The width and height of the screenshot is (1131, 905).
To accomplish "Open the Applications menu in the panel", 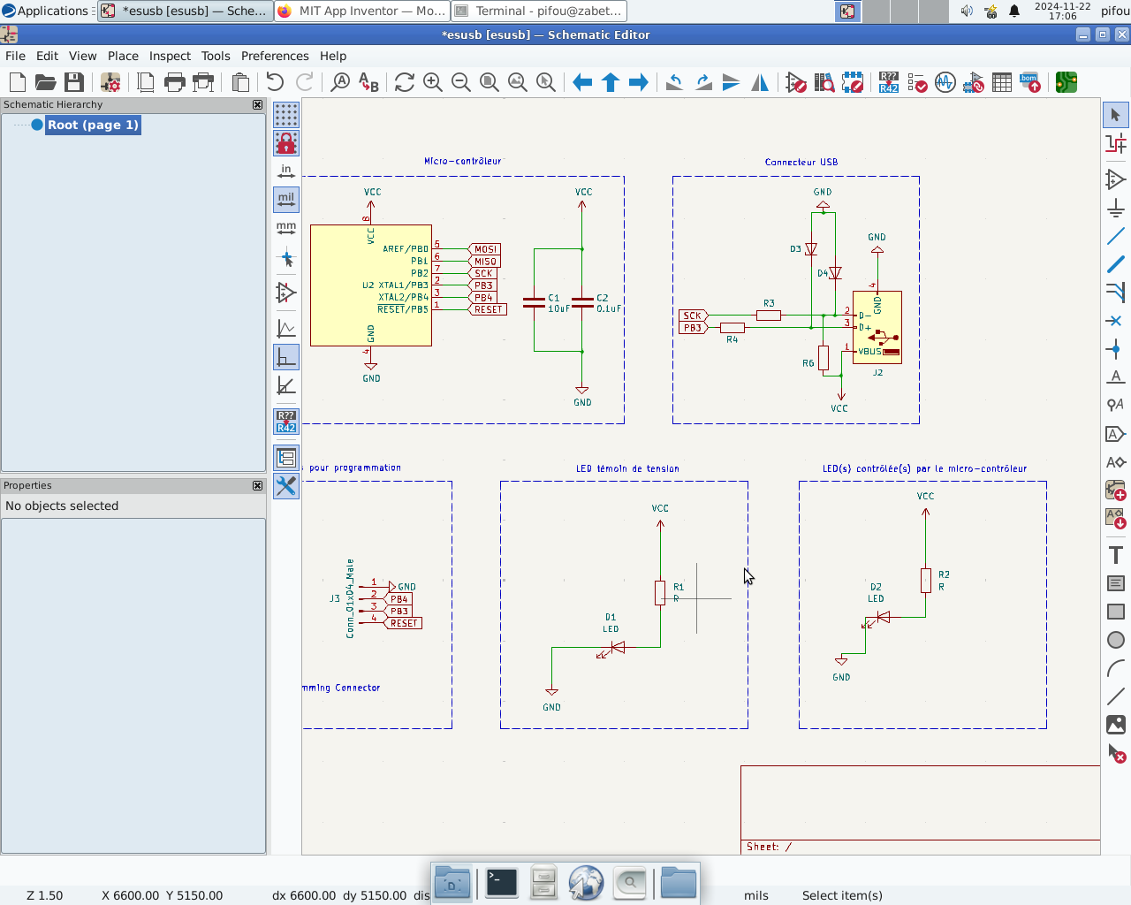I will click(x=46, y=11).
